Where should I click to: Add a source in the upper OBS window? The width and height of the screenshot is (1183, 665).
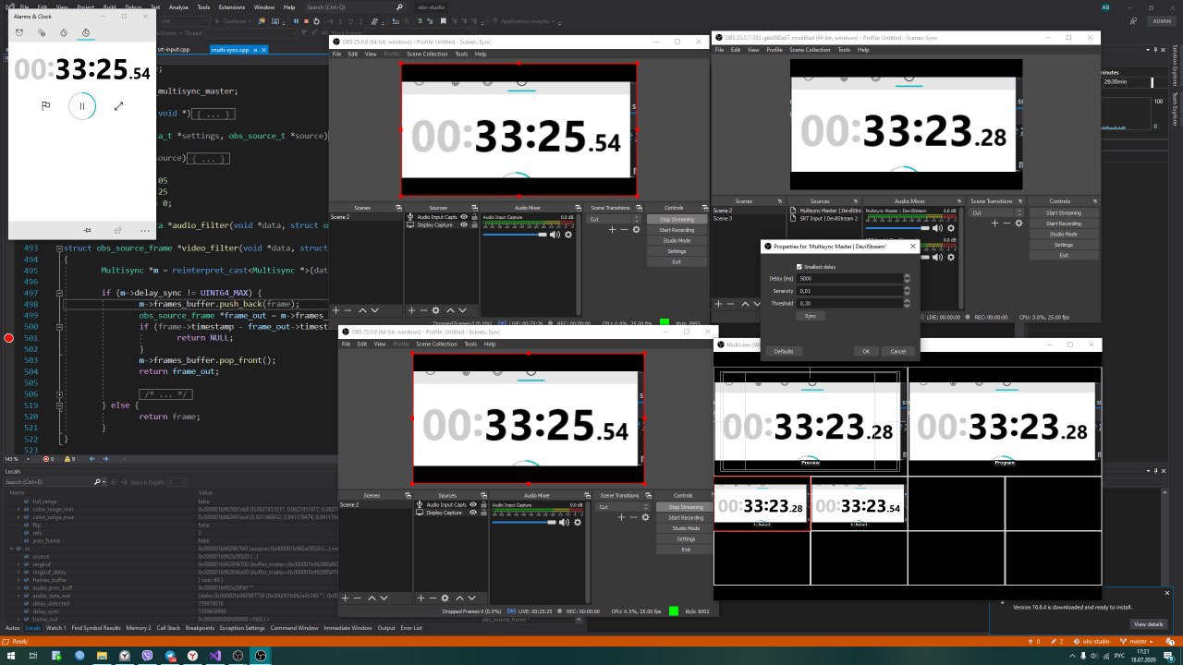pos(411,311)
